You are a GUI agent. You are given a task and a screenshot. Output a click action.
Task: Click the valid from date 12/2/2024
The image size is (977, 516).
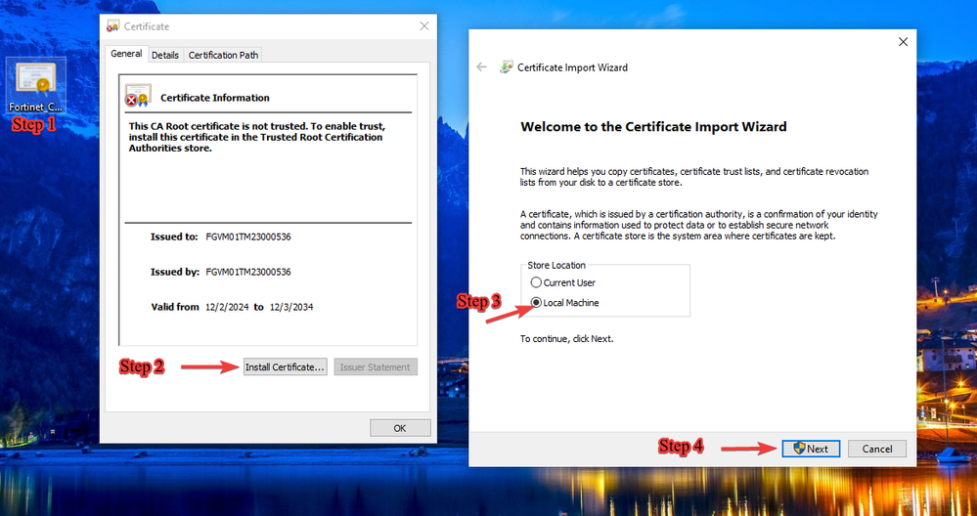click(227, 307)
